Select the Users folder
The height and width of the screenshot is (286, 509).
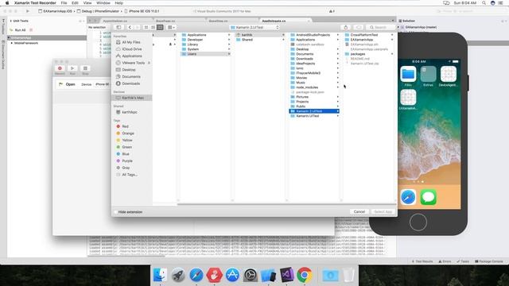[205, 54]
